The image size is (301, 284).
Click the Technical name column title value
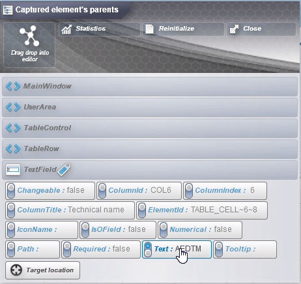[96, 210]
